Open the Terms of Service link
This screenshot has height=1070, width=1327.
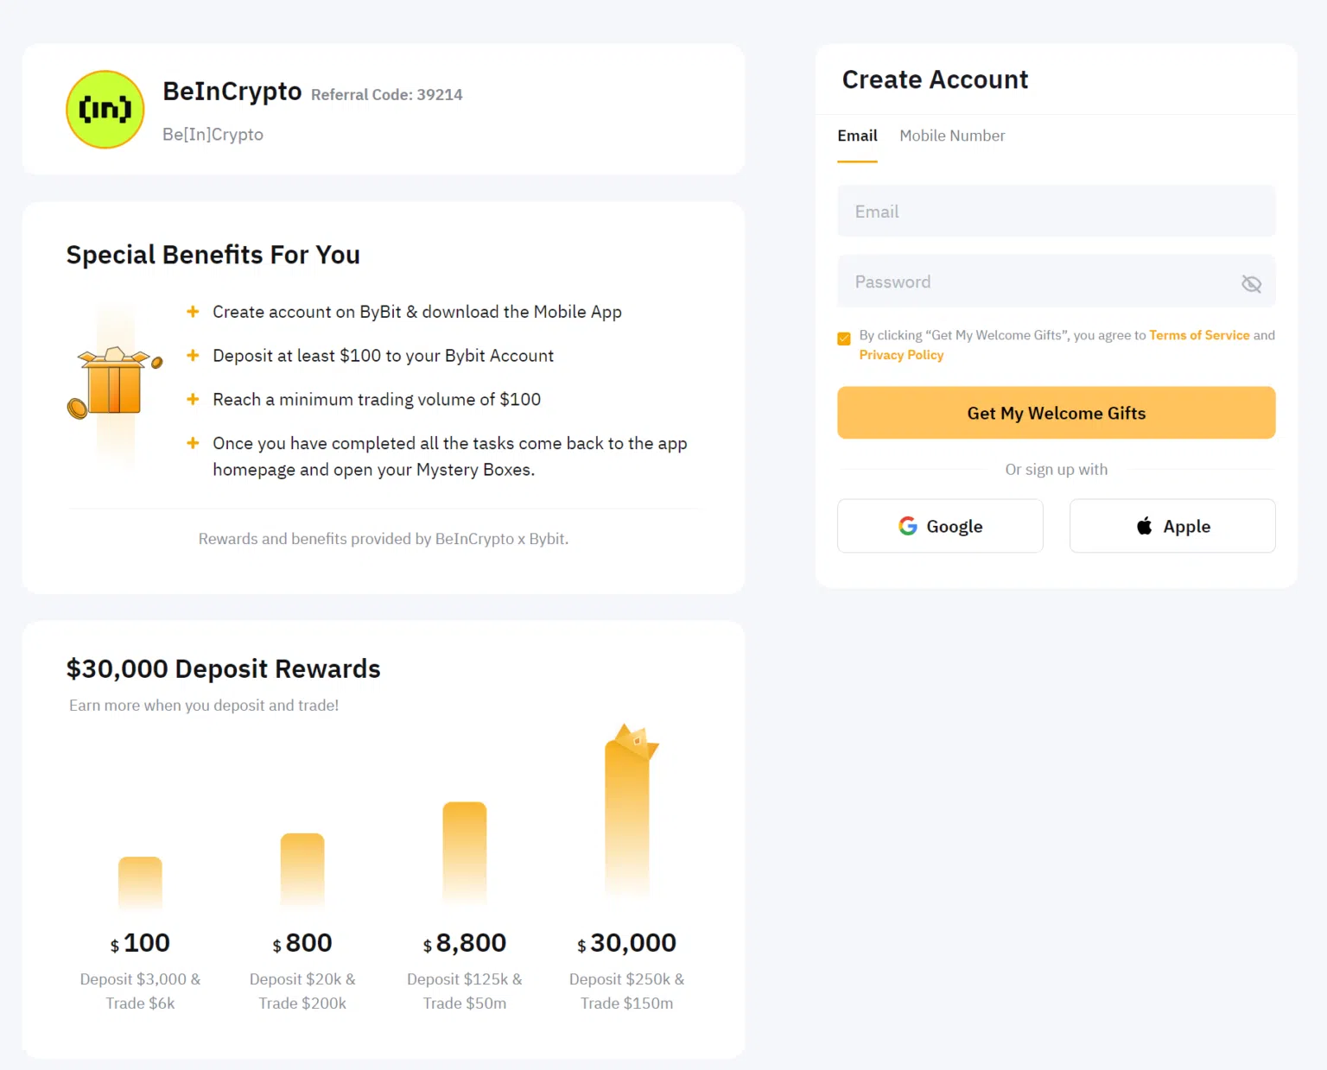coord(1199,335)
